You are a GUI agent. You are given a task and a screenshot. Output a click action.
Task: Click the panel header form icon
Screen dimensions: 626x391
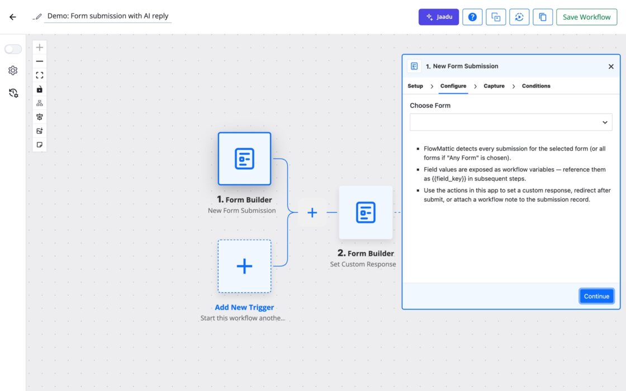(414, 66)
